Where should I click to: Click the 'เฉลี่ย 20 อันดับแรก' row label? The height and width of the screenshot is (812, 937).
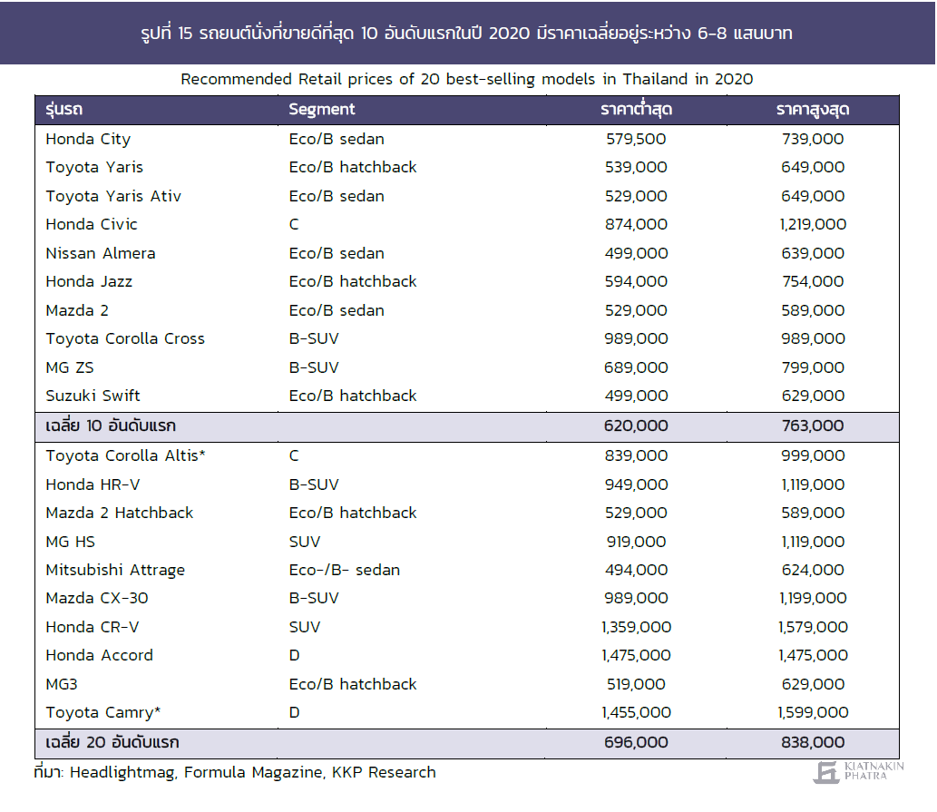pyautogui.click(x=112, y=743)
